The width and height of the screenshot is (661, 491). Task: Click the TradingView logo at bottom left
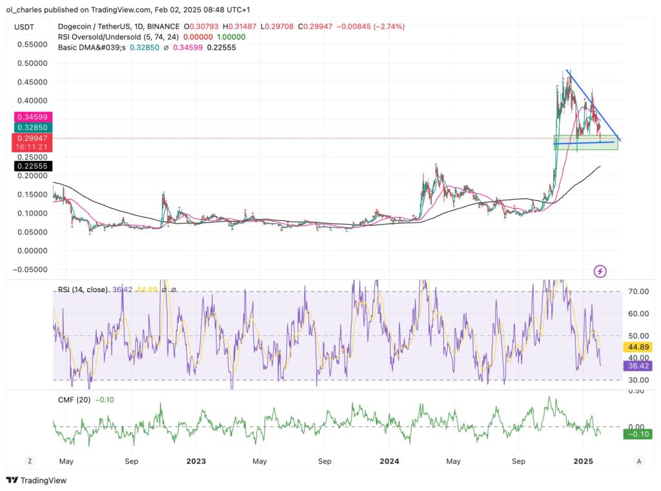[x=36, y=480]
